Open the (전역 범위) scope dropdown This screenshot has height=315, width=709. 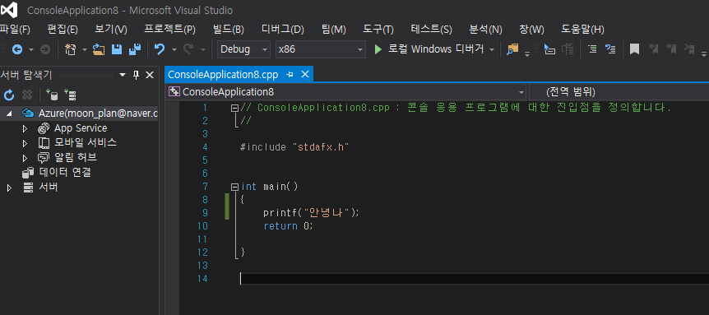pos(619,92)
